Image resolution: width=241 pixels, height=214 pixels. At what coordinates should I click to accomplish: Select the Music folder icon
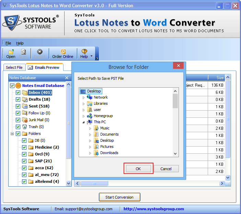click(x=96, y=128)
